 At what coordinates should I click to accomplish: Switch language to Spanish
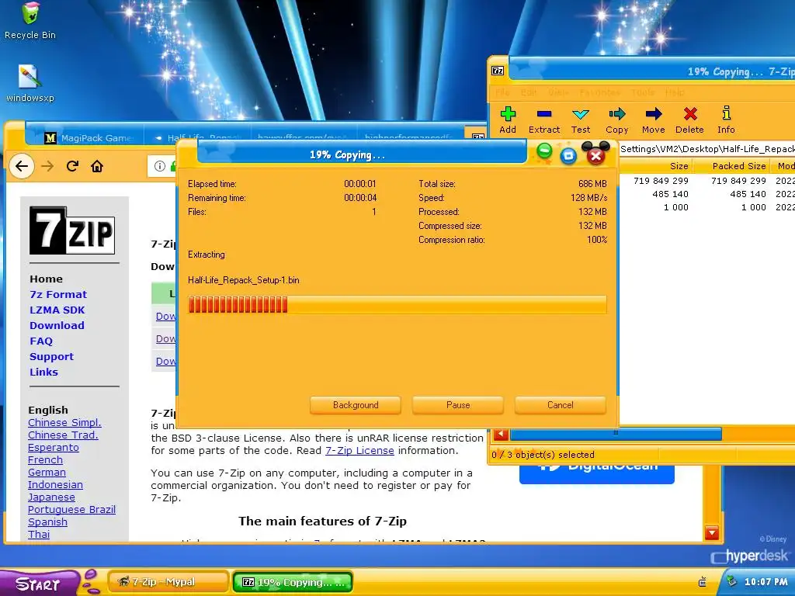[47, 522]
